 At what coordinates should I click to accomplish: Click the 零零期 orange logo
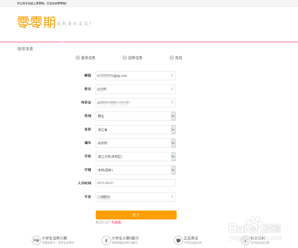point(36,22)
